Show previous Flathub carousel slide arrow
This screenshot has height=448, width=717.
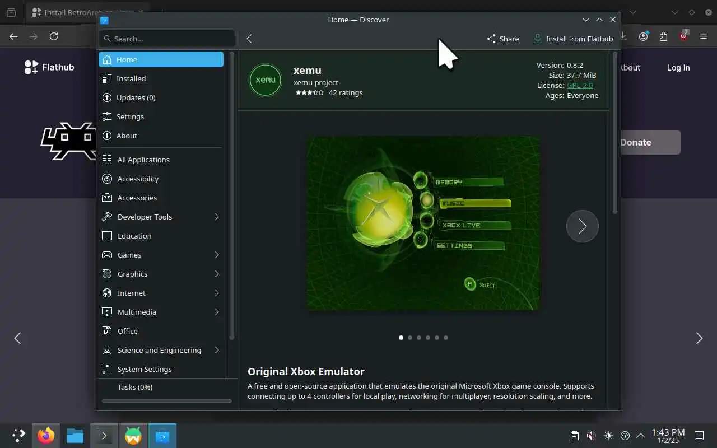click(17, 338)
